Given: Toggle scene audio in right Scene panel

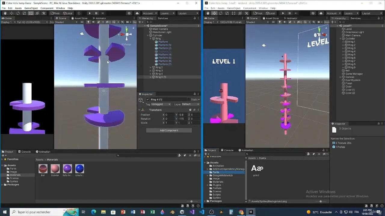Looking at the screenshot, I should (x=285, y=22).
